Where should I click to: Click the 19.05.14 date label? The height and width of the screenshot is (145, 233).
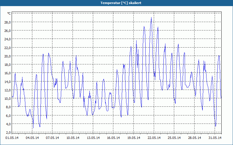[x=134, y=138]
